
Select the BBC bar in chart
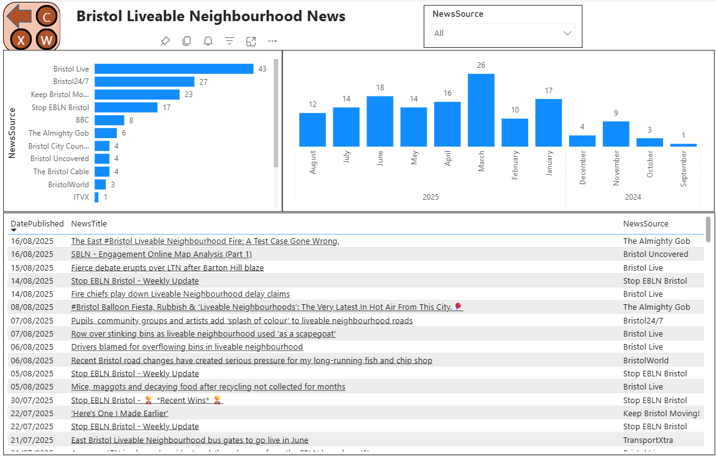coord(109,120)
